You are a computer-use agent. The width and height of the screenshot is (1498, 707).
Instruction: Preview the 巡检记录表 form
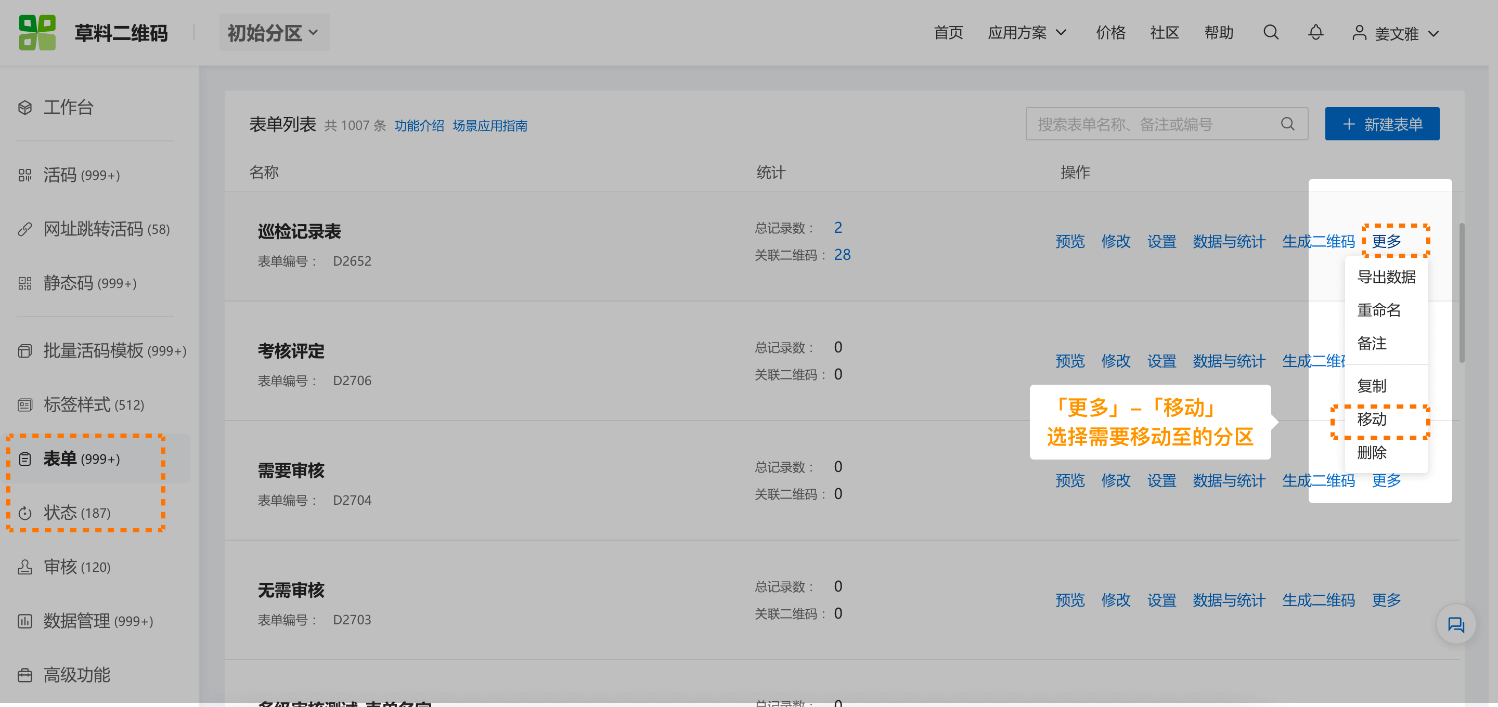click(x=1070, y=242)
